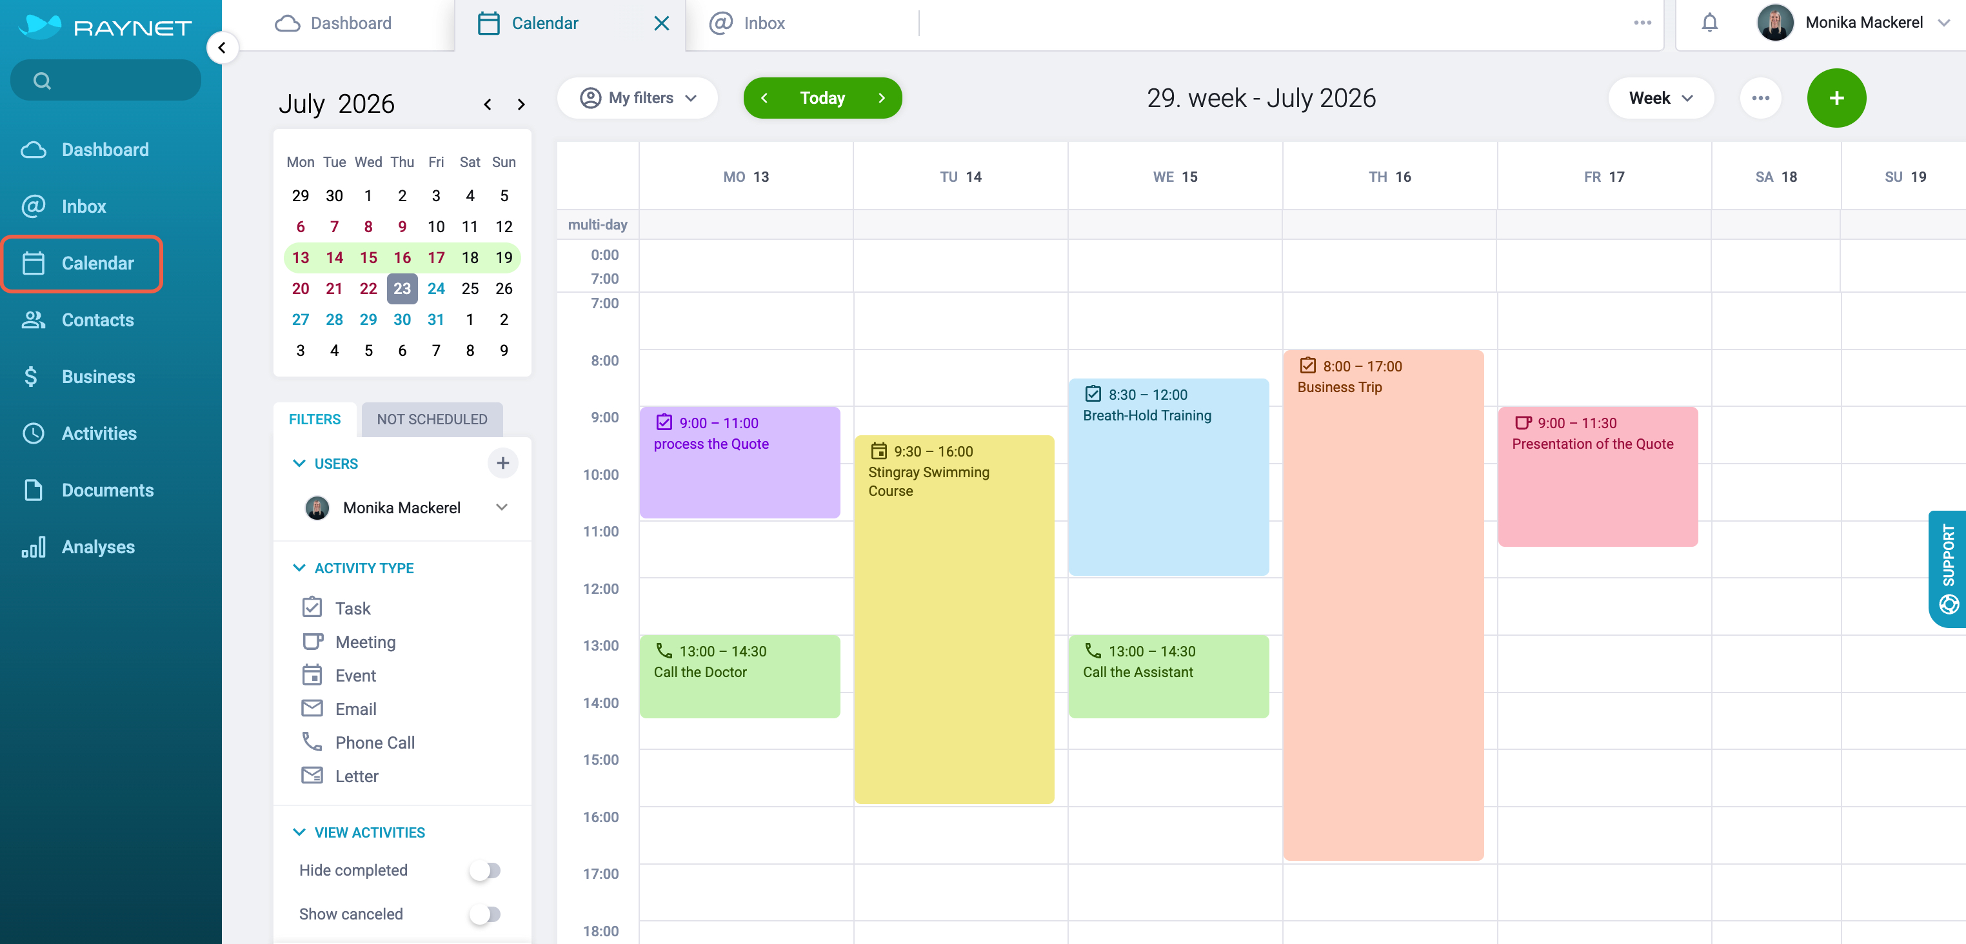The width and height of the screenshot is (1966, 944).
Task: Switch to the NOT SCHEDULED tab
Action: [x=432, y=419]
